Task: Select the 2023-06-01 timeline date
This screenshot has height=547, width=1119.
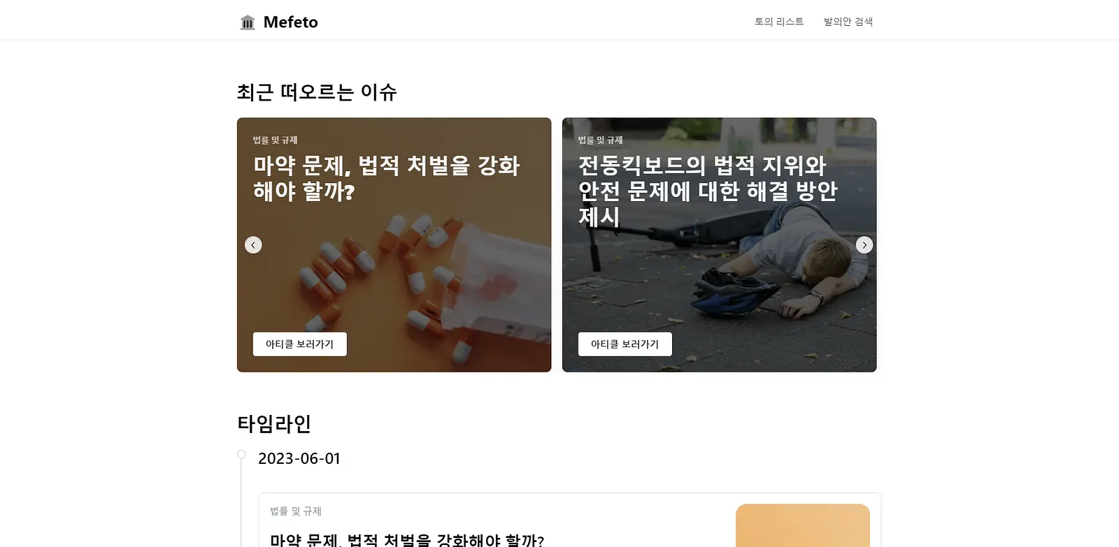Action: pos(299,459)
